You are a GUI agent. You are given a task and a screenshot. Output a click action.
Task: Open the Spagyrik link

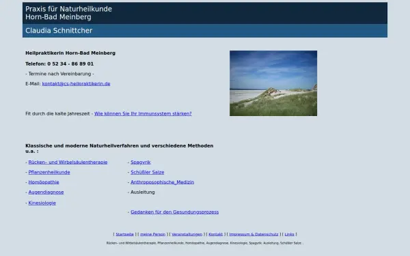point(141,162)
